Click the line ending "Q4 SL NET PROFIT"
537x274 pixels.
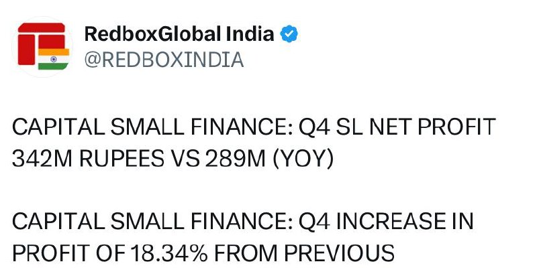point(254,127)
